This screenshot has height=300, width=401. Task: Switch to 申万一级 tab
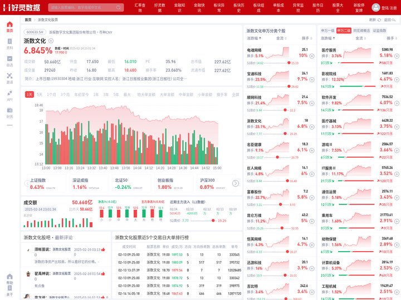coord(327,31)
